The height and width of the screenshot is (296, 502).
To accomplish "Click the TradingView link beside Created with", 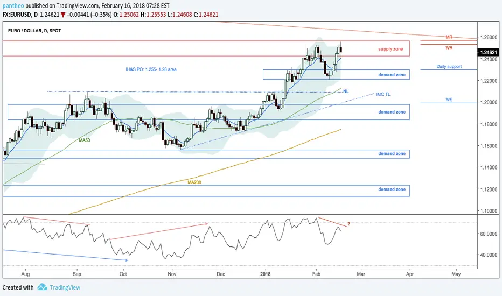I will (x=65, y=287).
